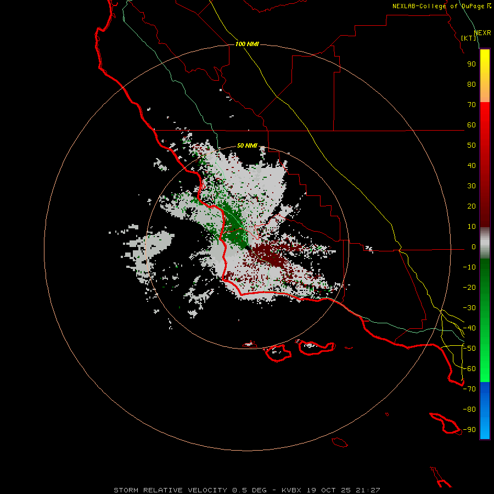Select the 60 value on the velocity scale

(471, 125)
